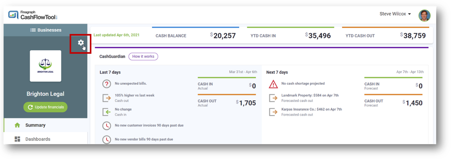Click the cash out arrow icon for last week
Viewport: 453px width, 161px height.
[x=106, y=98]
